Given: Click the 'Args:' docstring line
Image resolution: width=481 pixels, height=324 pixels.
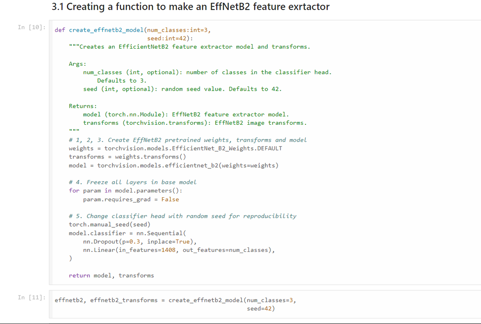Looking at the screenshot, I should click(78, 64).
